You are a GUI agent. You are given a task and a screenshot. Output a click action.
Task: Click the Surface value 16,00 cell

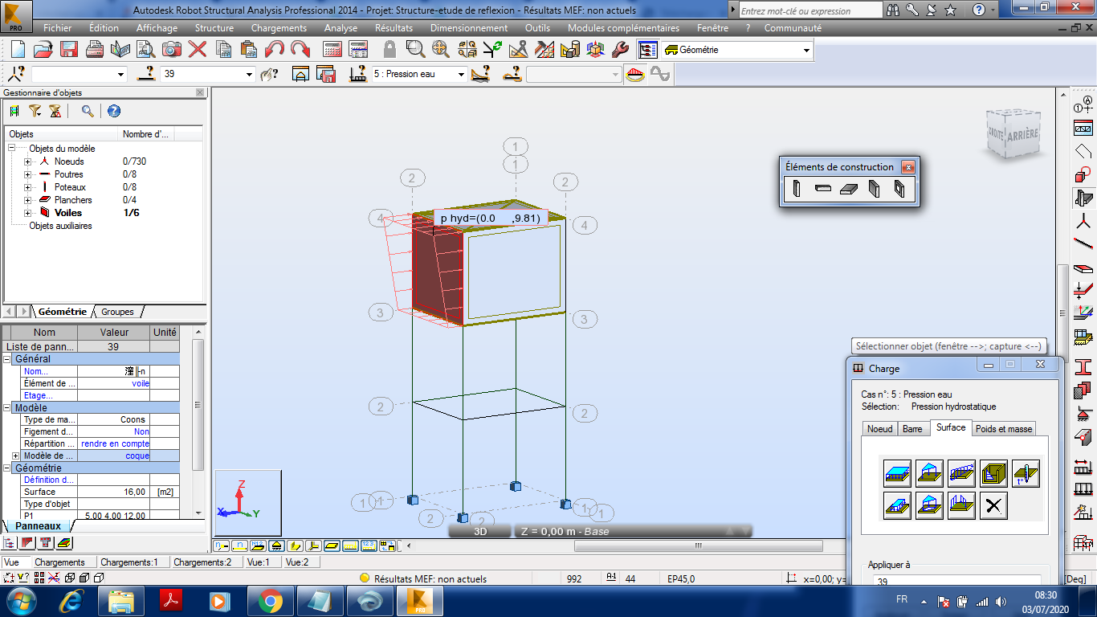point(113,492)
